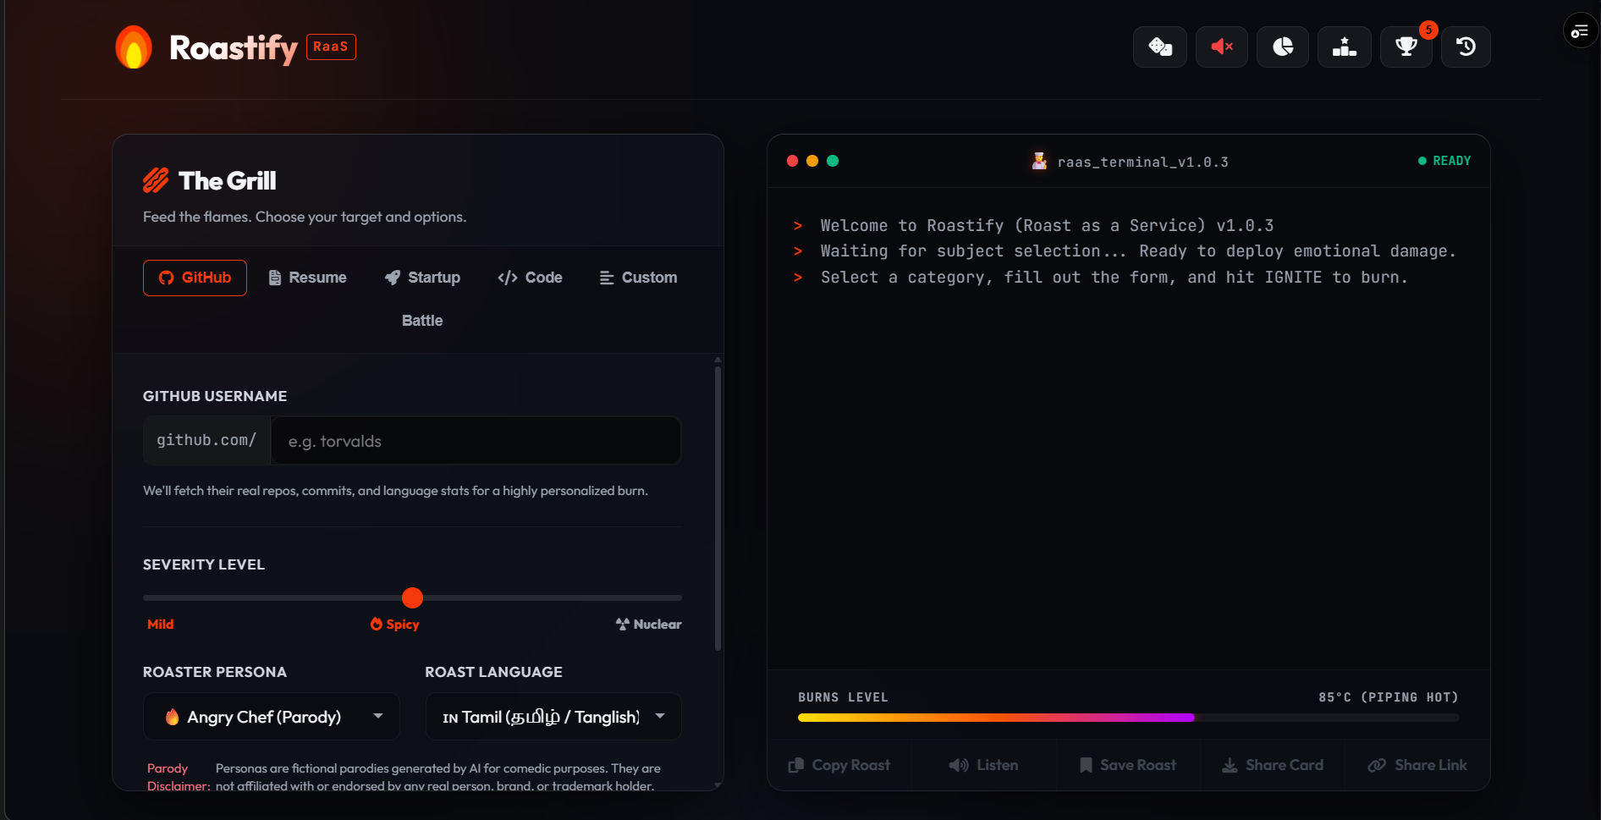The image size is (1601, 820).
Task: Click the Burns Level progress bar
Action: click(x=1128, y=718)
